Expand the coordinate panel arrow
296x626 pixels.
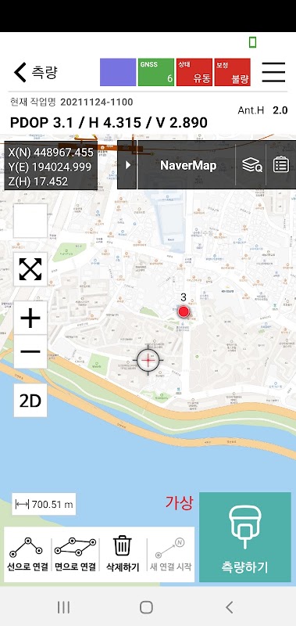(127, 165)
